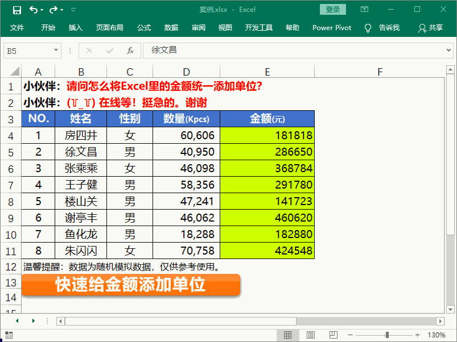Click cell with name 房四井

[x=81, y=135]
